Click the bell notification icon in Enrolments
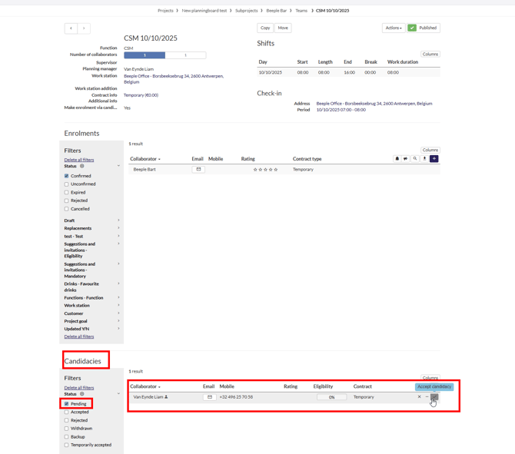The height and width of the screenshot is (454, 515). 397,159
